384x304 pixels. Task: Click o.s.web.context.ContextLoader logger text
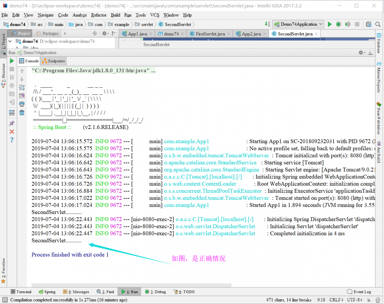pos(200,184)
